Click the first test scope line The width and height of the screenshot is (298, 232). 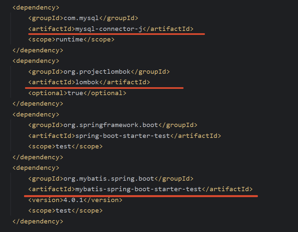pos(65,146)
